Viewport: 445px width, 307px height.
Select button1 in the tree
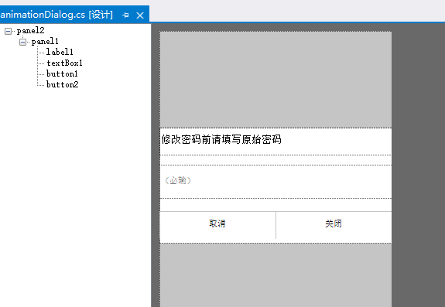click(x=62, y=73)
